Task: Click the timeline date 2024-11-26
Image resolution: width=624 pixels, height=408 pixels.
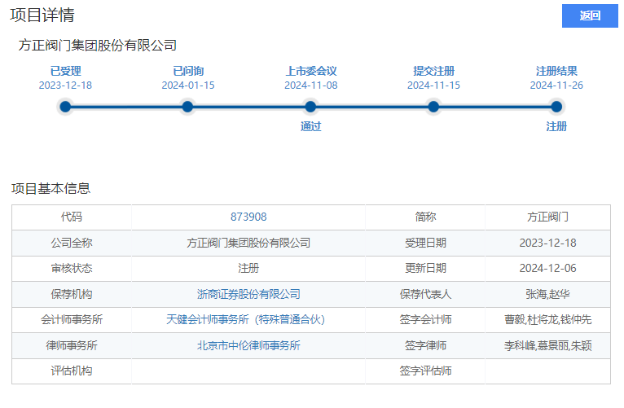Action: coord(556,85)
